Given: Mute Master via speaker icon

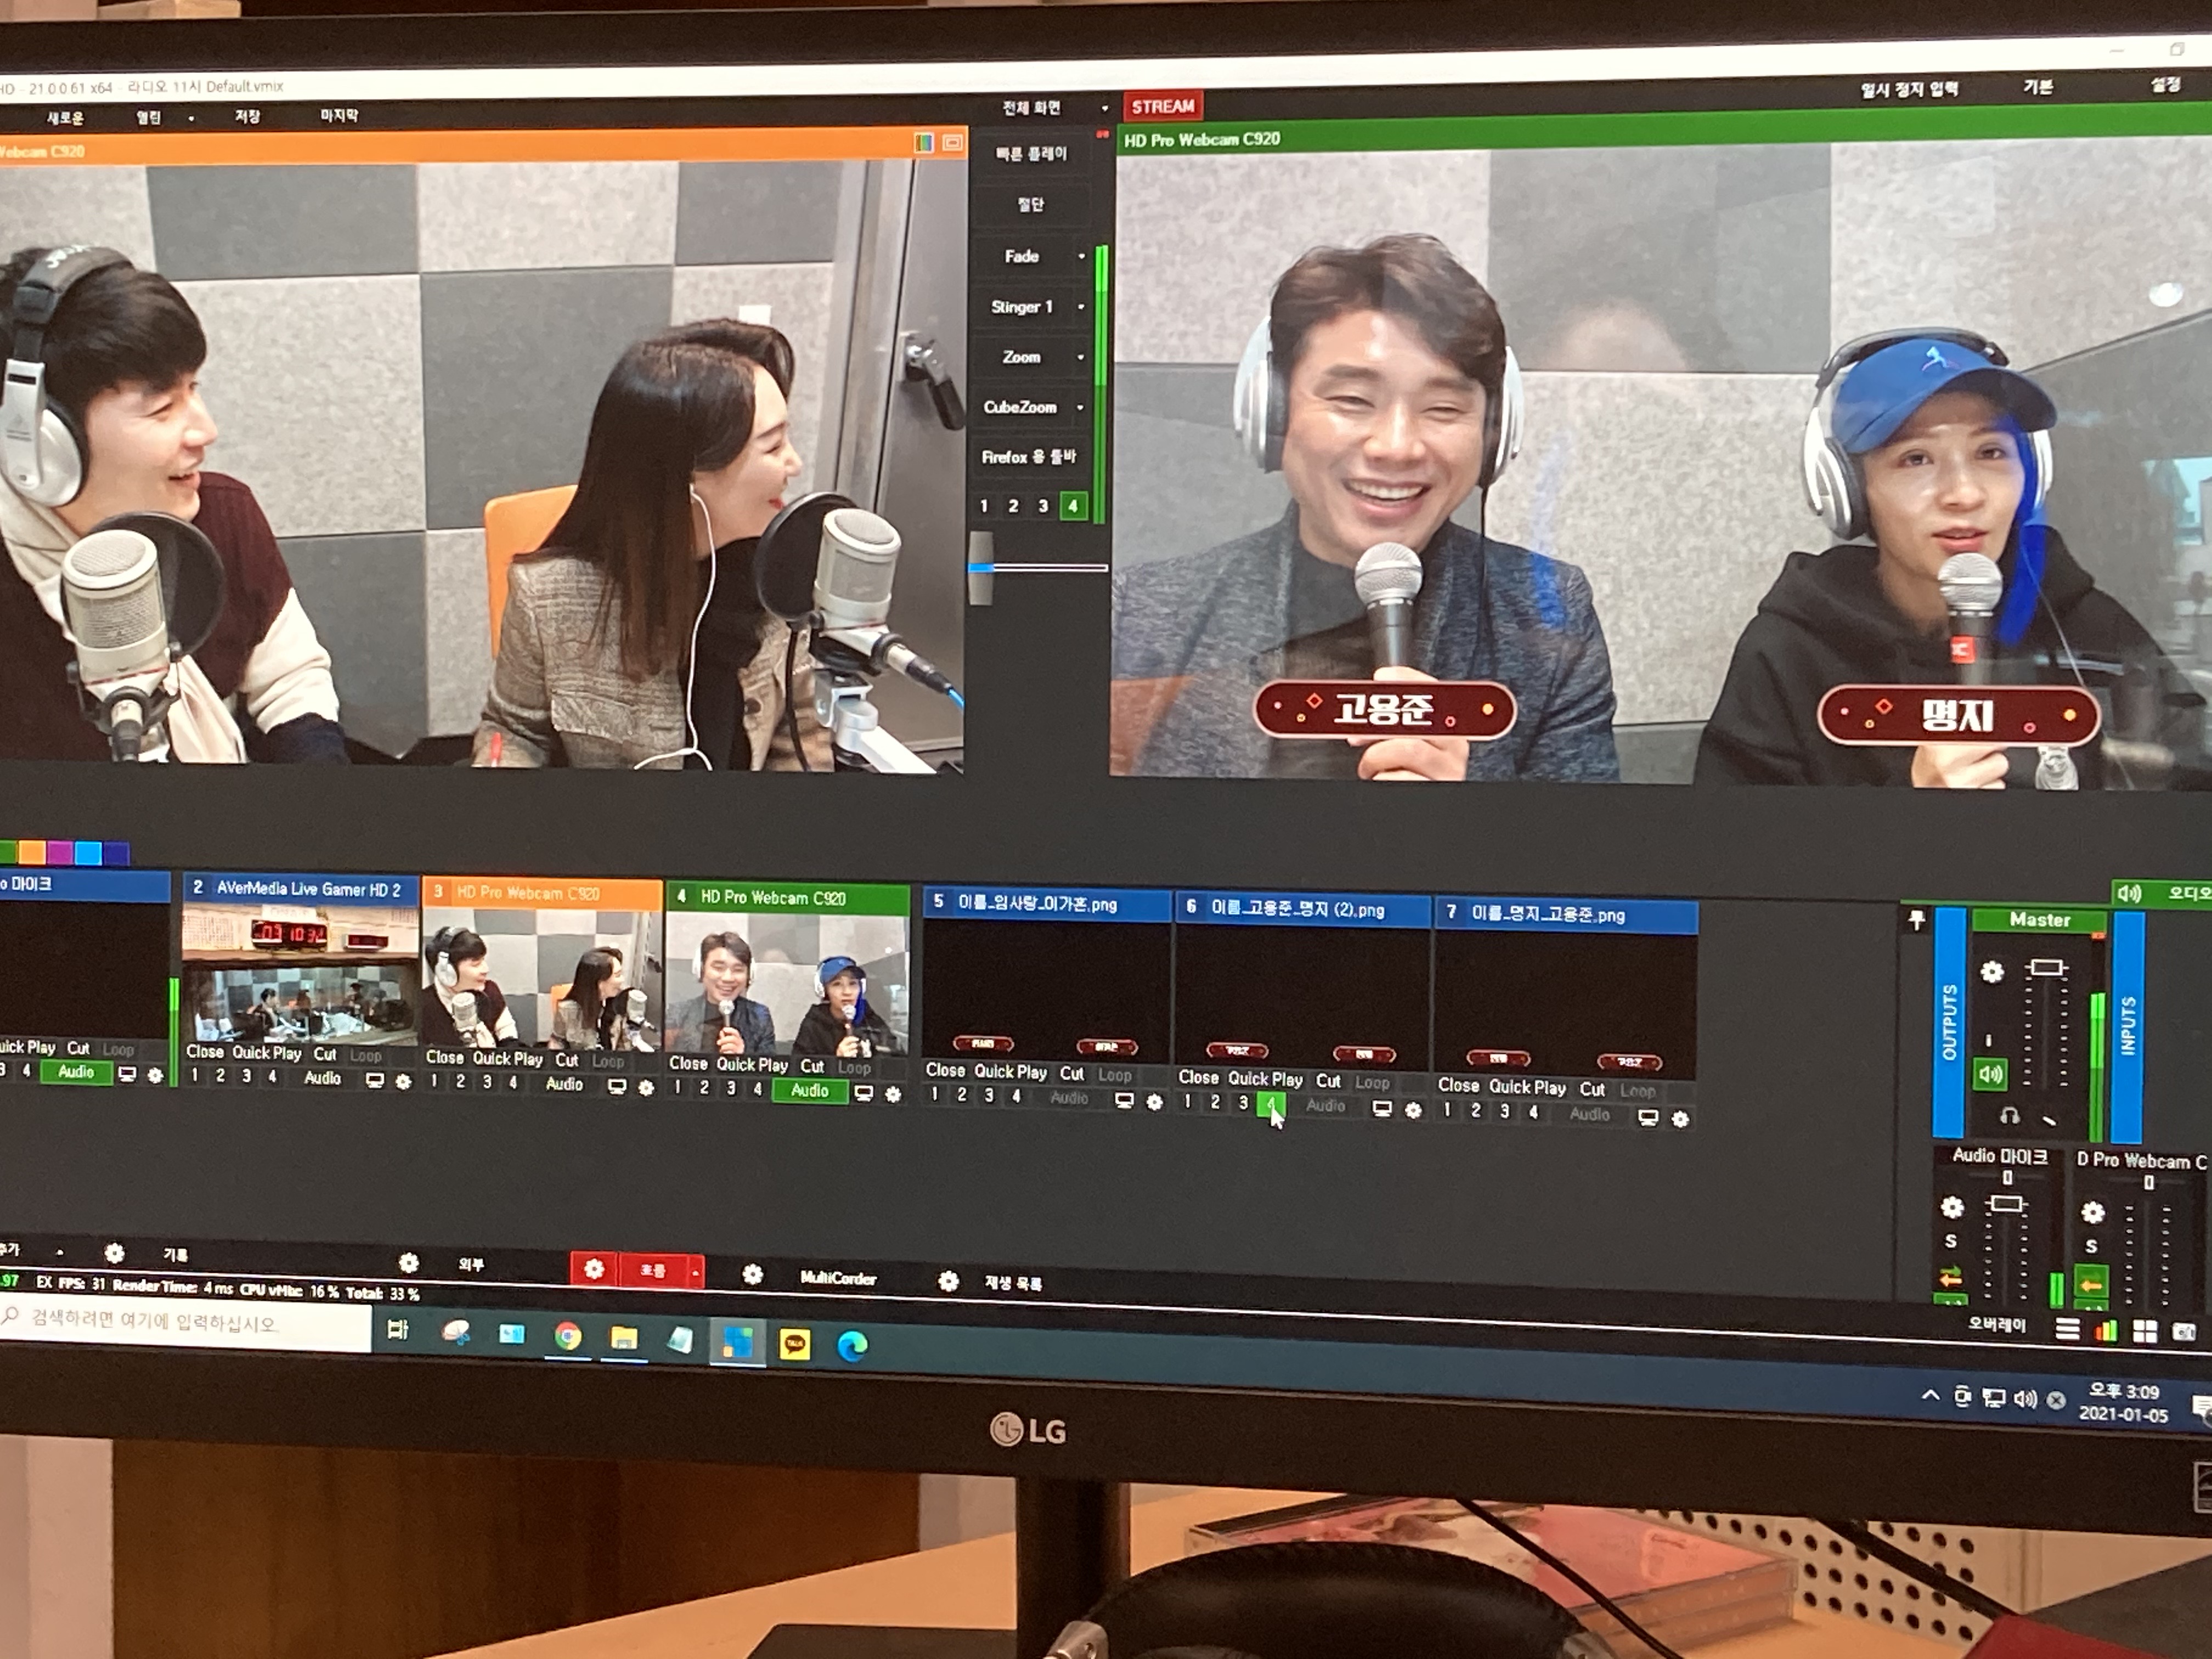Looking at the screenshot, I should [x=1990, y=1074].
